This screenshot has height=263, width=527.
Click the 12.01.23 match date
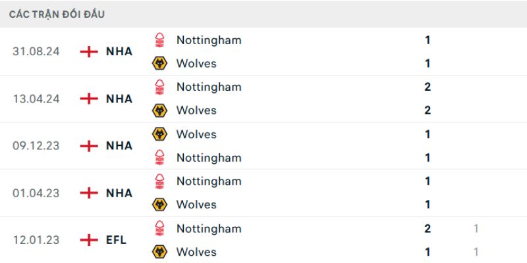point(36,240)
